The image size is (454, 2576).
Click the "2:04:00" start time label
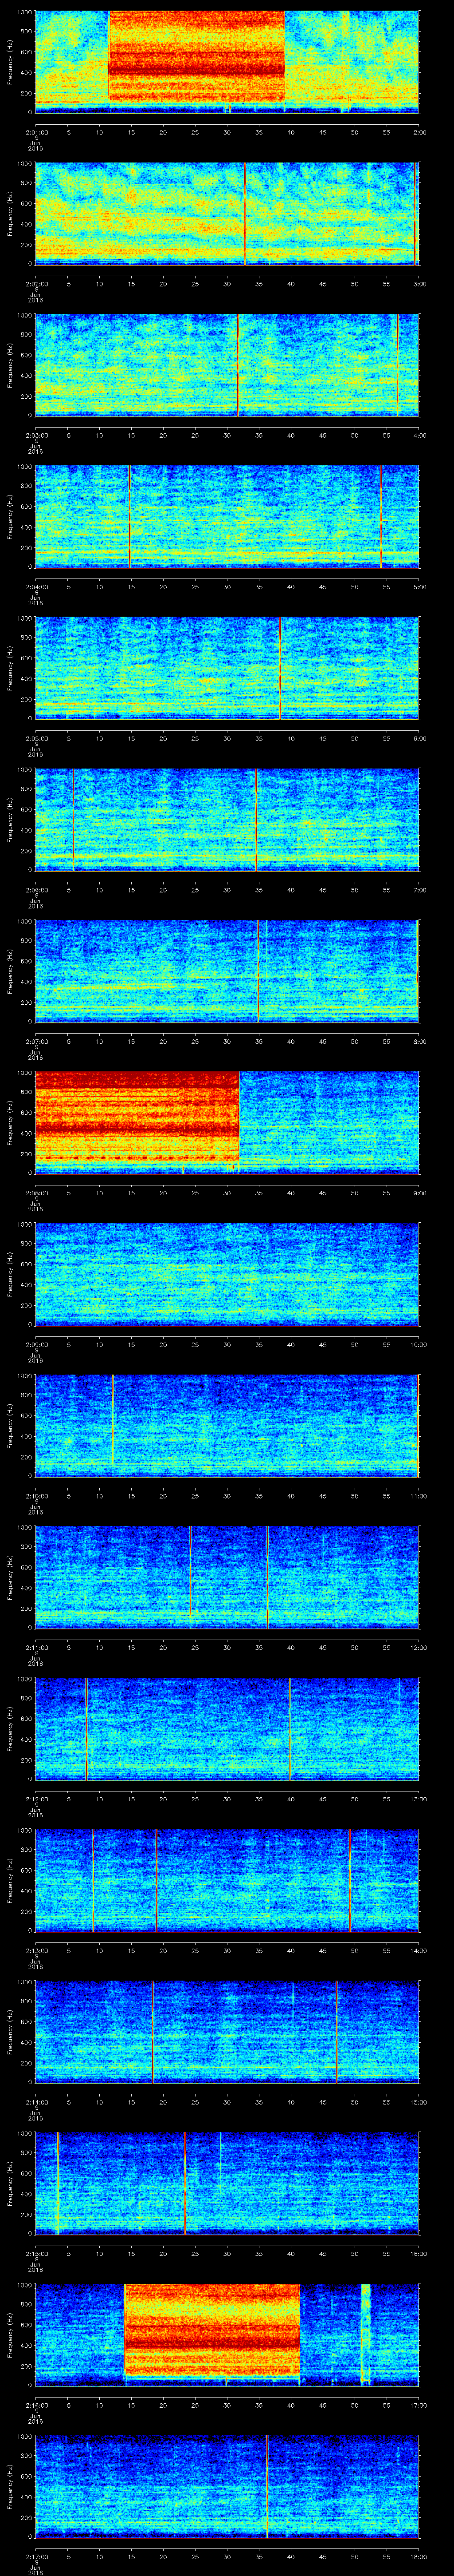36,586
